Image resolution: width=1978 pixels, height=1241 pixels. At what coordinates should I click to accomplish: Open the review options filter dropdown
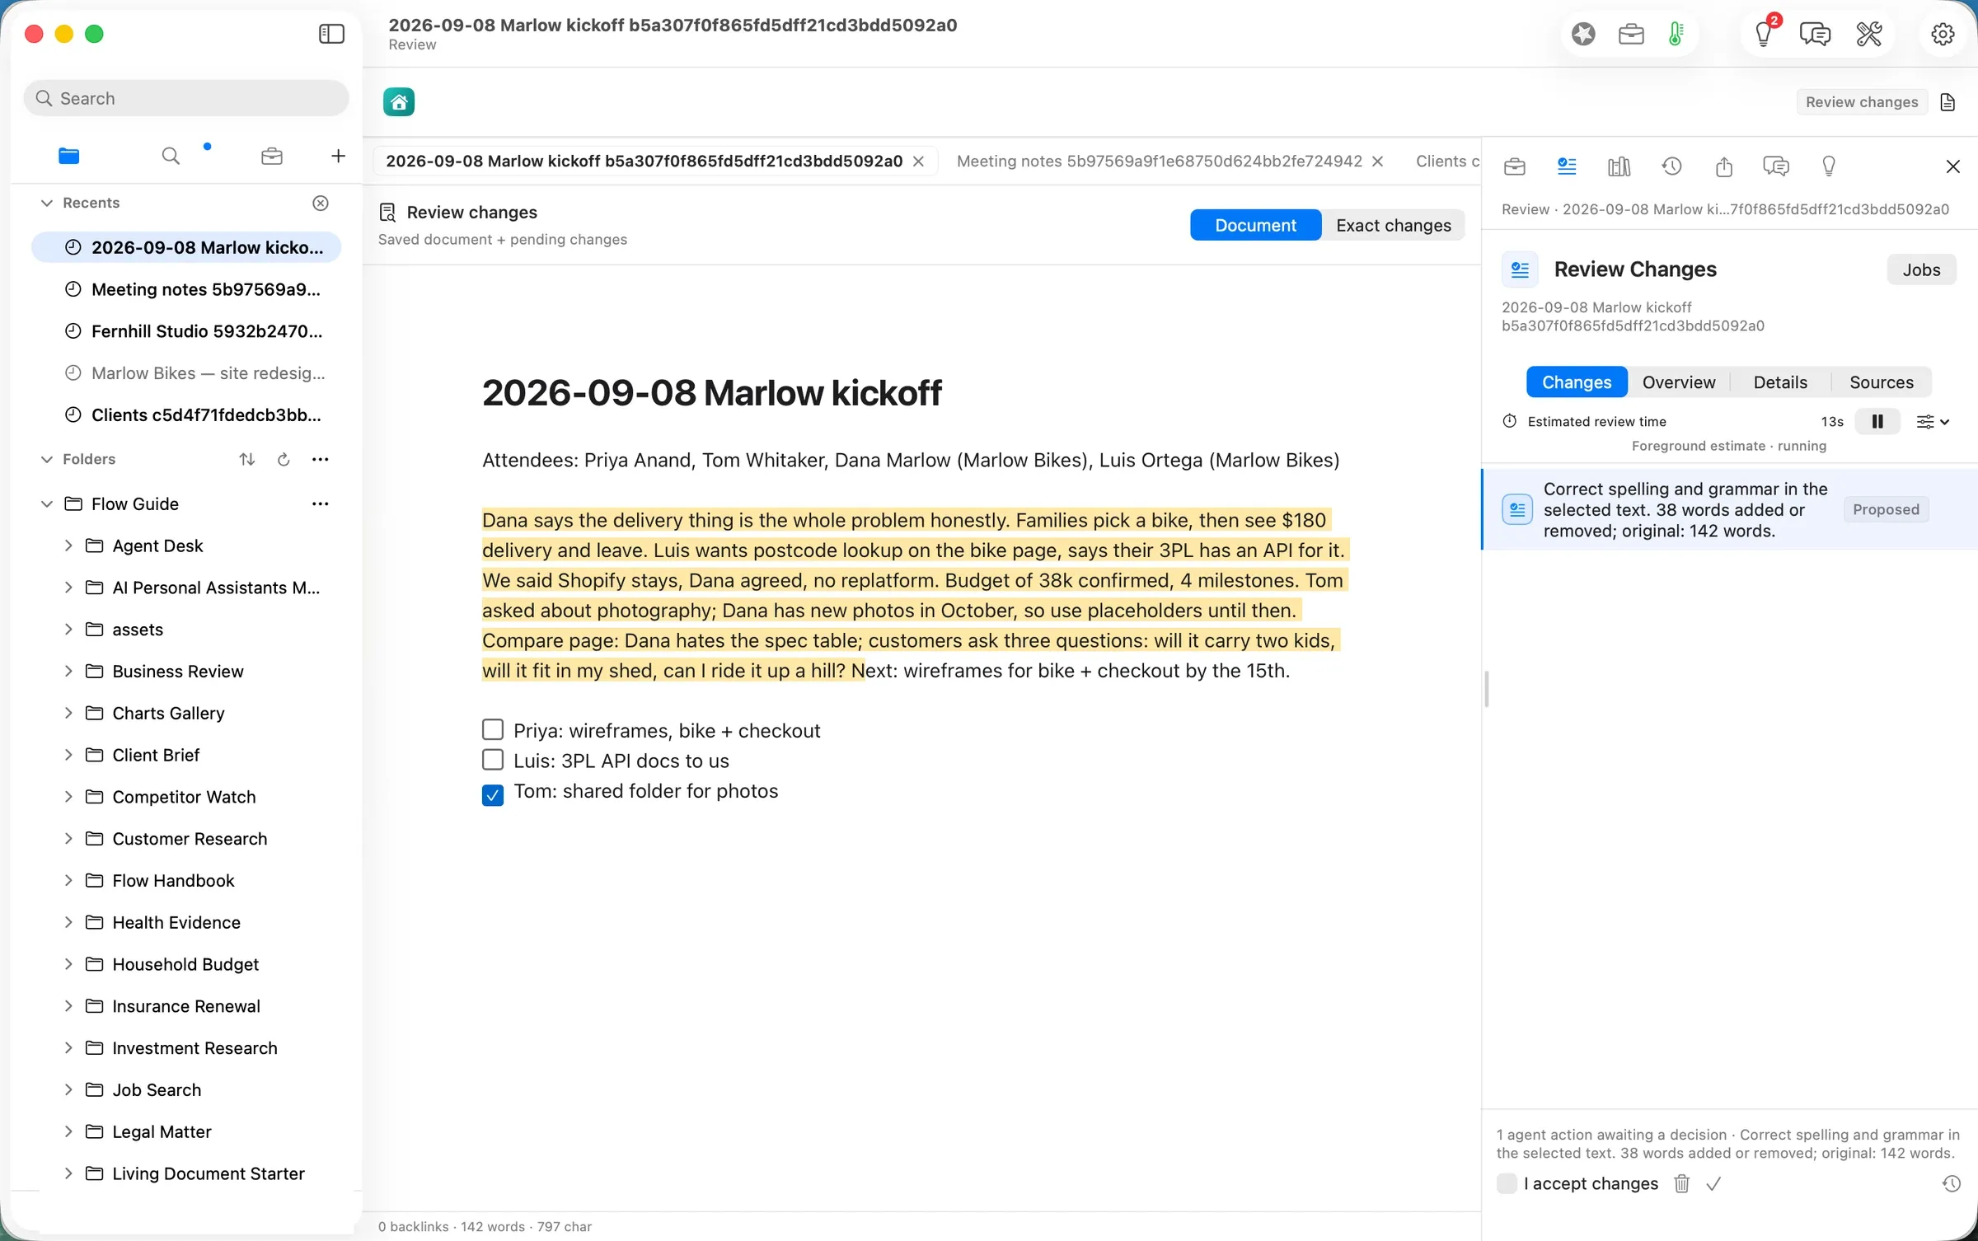click(x=1933, y=421)
